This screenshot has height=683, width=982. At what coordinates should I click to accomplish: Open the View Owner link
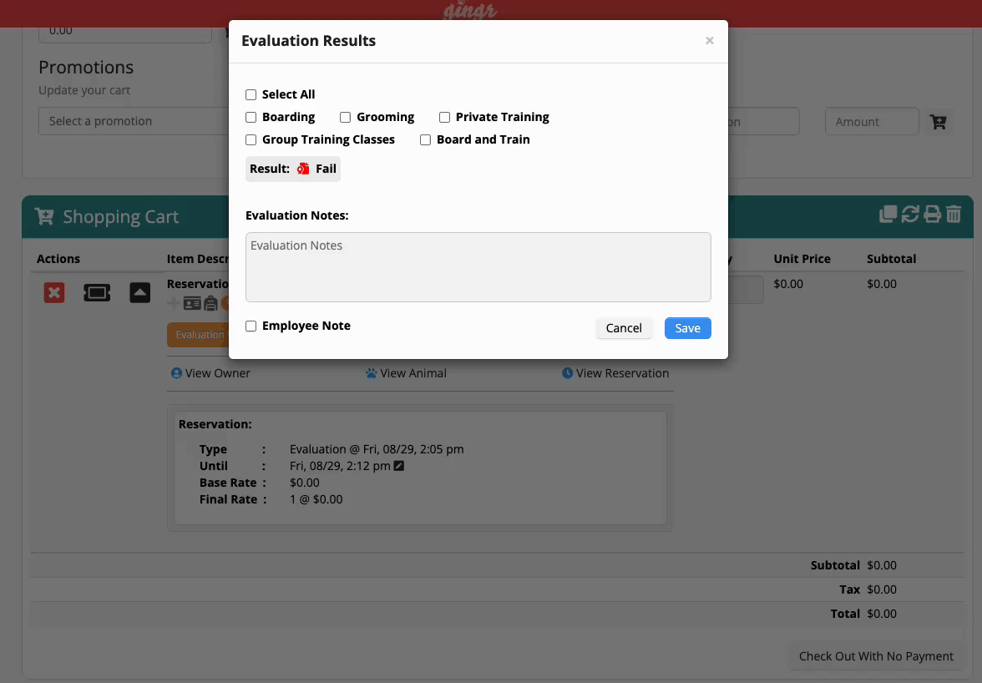click(210, 373)
